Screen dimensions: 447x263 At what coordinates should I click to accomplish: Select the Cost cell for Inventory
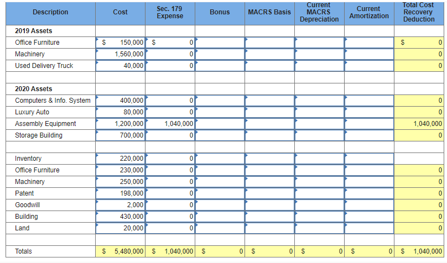click(x=120, y=159)
